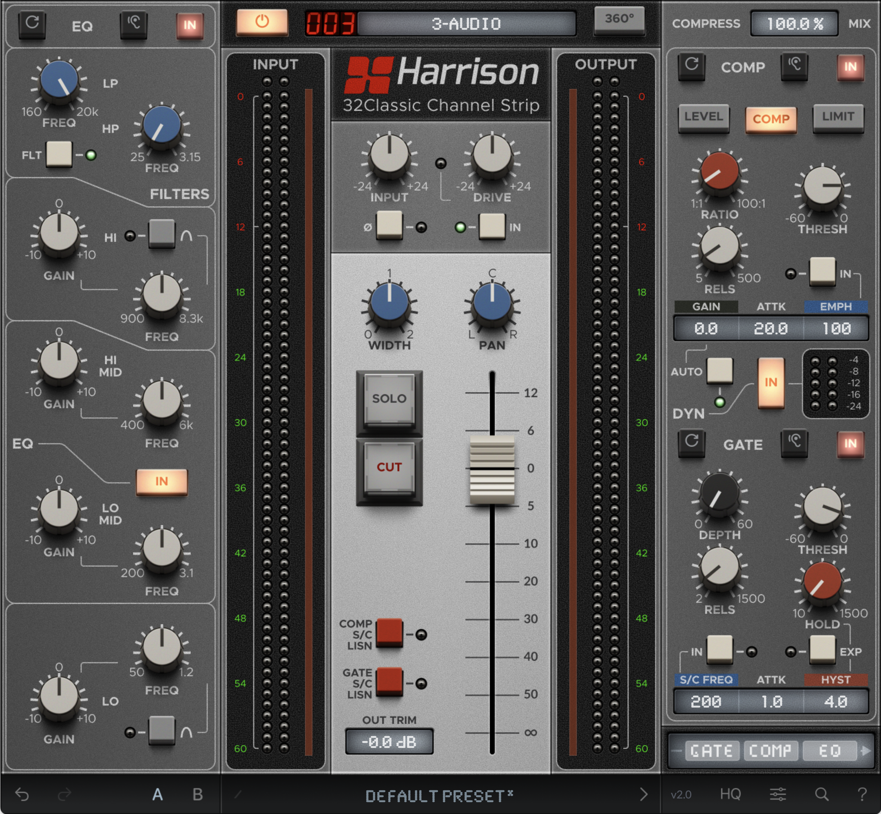This screenshot has height=814, width=881.
Task: Toggle the orange EQ IN button
Action: 162,482
